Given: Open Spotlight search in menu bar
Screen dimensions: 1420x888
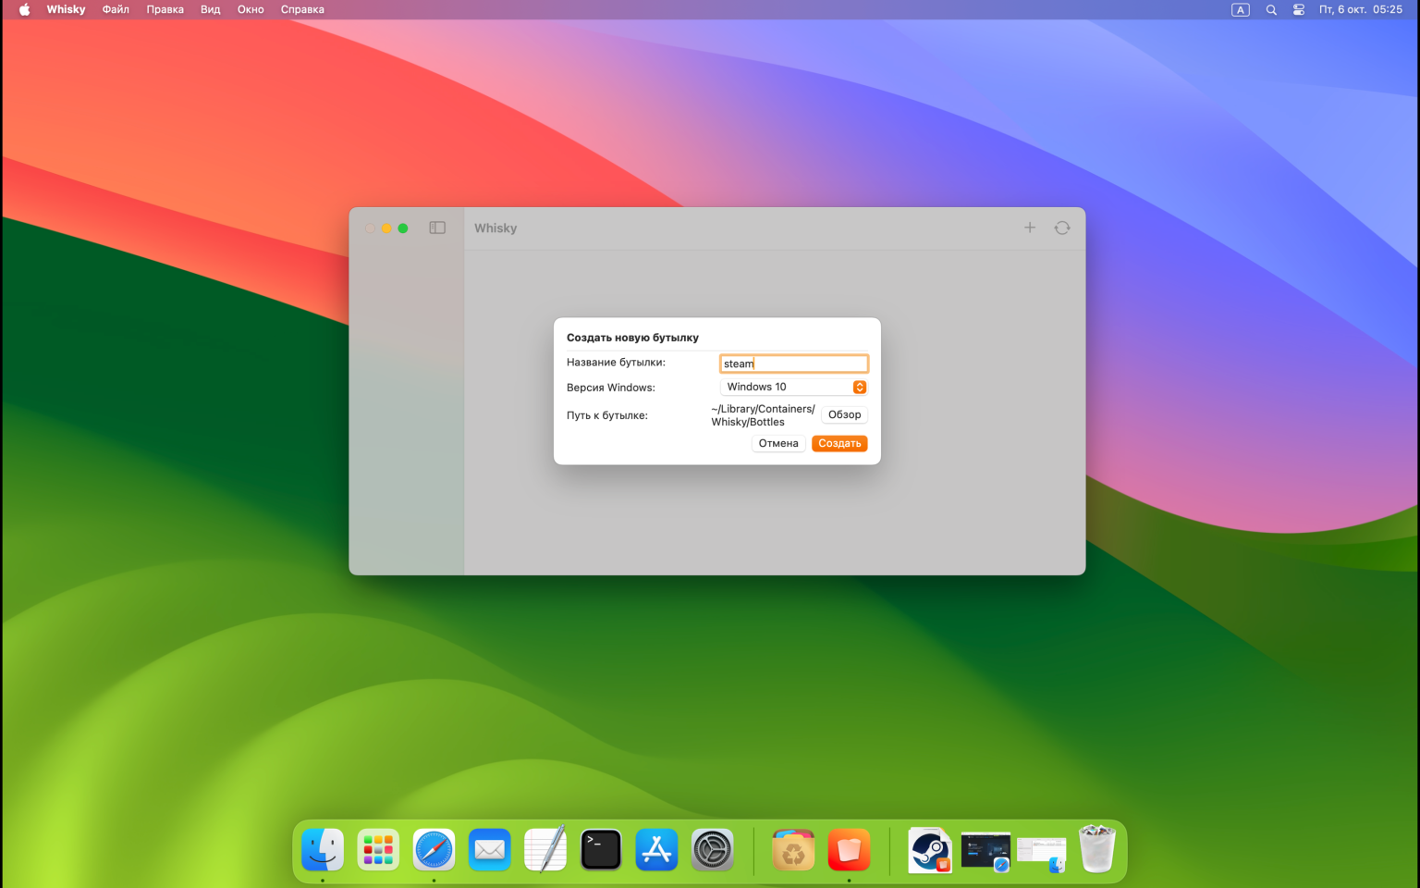Looking at the screenshot, I should tap(1271, 9).
